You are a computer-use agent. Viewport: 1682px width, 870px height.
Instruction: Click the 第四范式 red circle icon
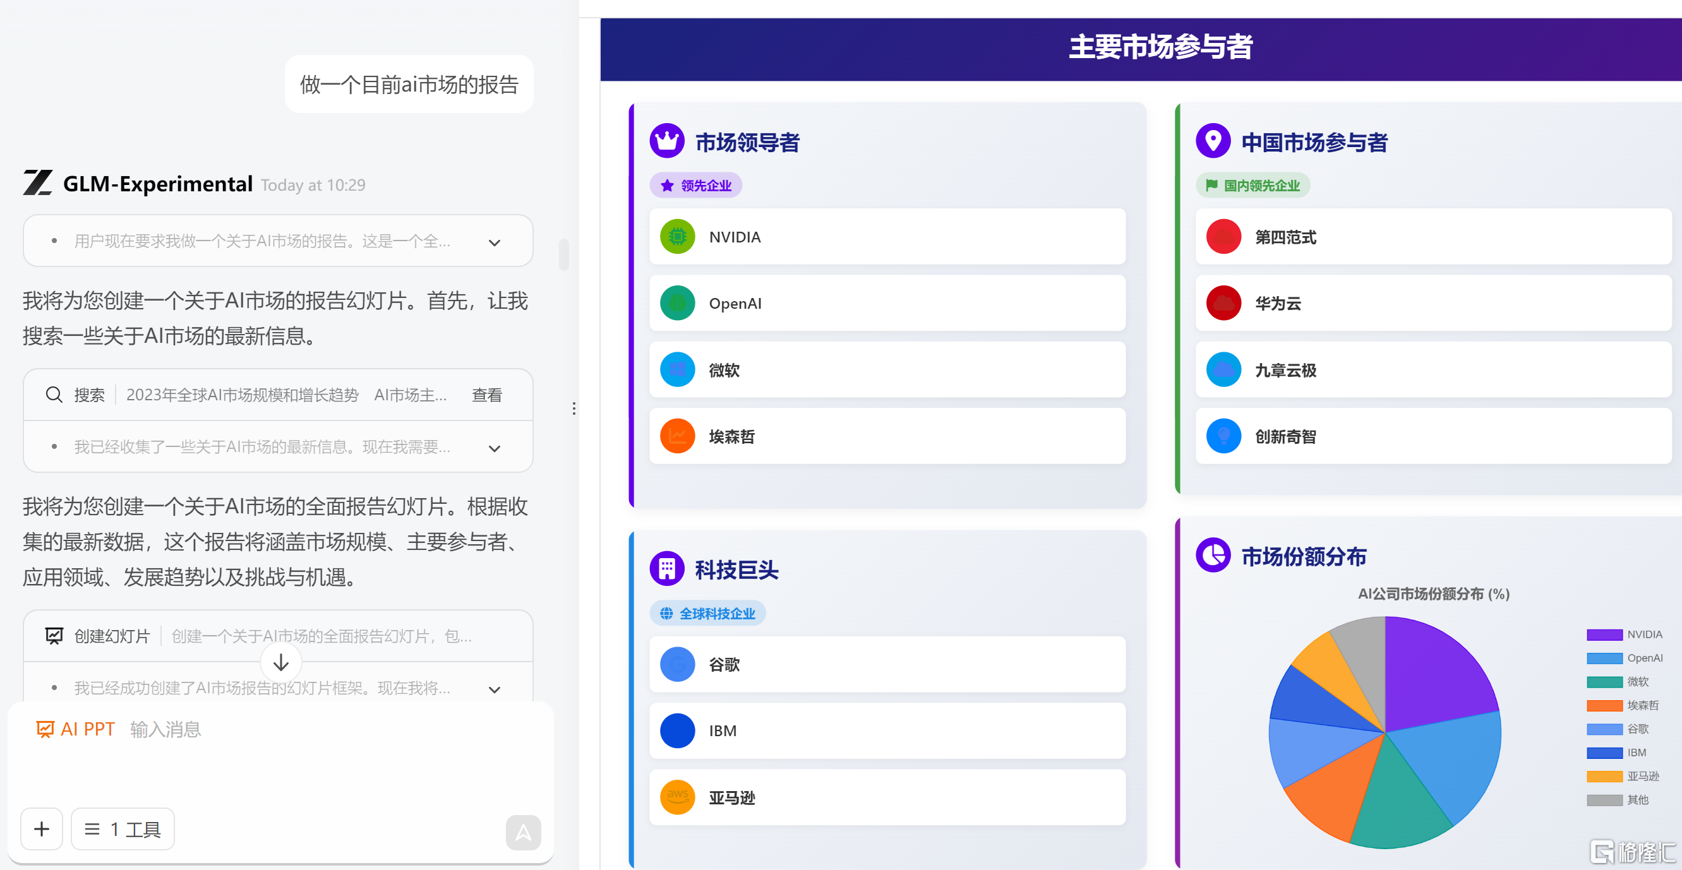pyautogui.click(x=1223, y=236)
